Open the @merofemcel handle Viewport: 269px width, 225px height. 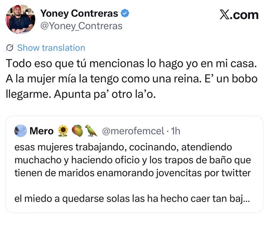click(133, 131)
